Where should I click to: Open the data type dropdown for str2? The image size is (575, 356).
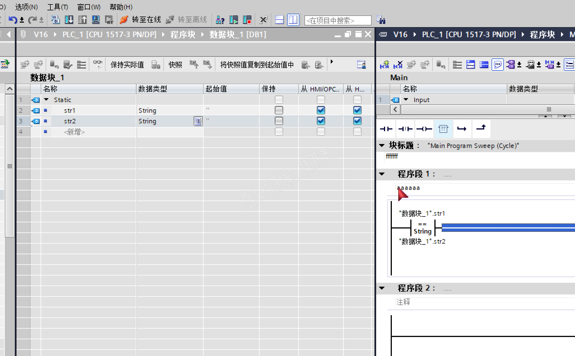click(x=198, y=121)
